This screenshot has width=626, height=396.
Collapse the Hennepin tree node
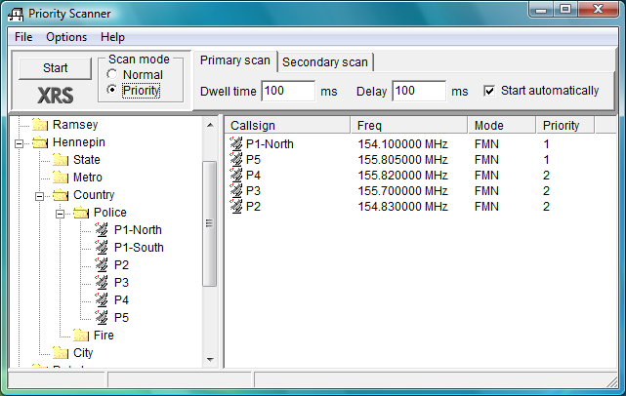[x=19, y=143]
